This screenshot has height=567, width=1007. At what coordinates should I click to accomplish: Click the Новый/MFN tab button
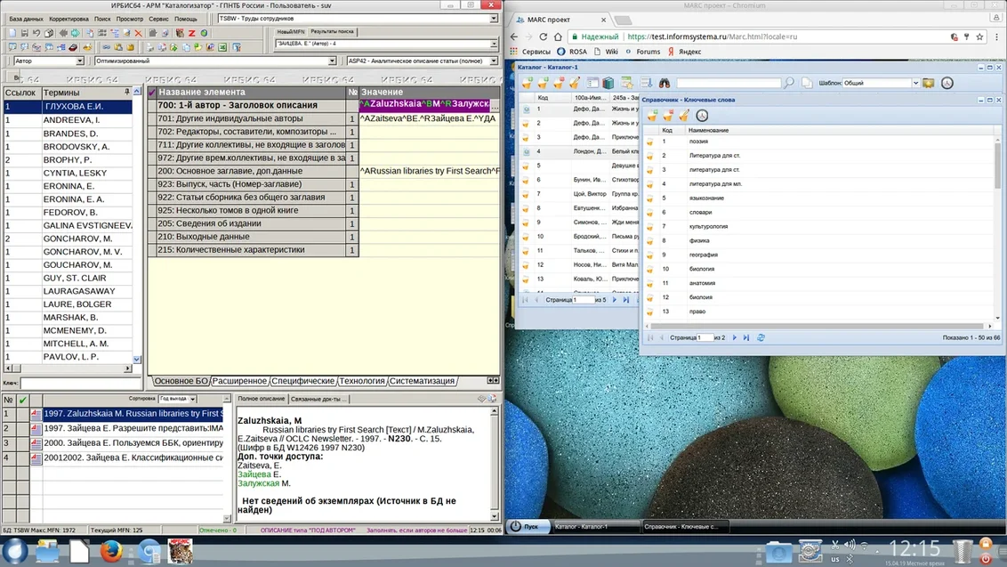pyautogui.click(x=291, y=31)
